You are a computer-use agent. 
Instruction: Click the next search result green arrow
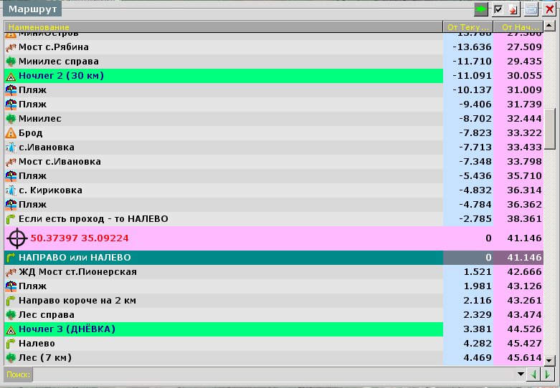[548, 374]
